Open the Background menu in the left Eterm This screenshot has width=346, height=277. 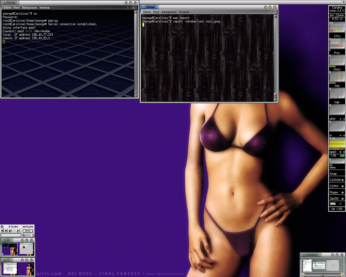pos(29,8)
